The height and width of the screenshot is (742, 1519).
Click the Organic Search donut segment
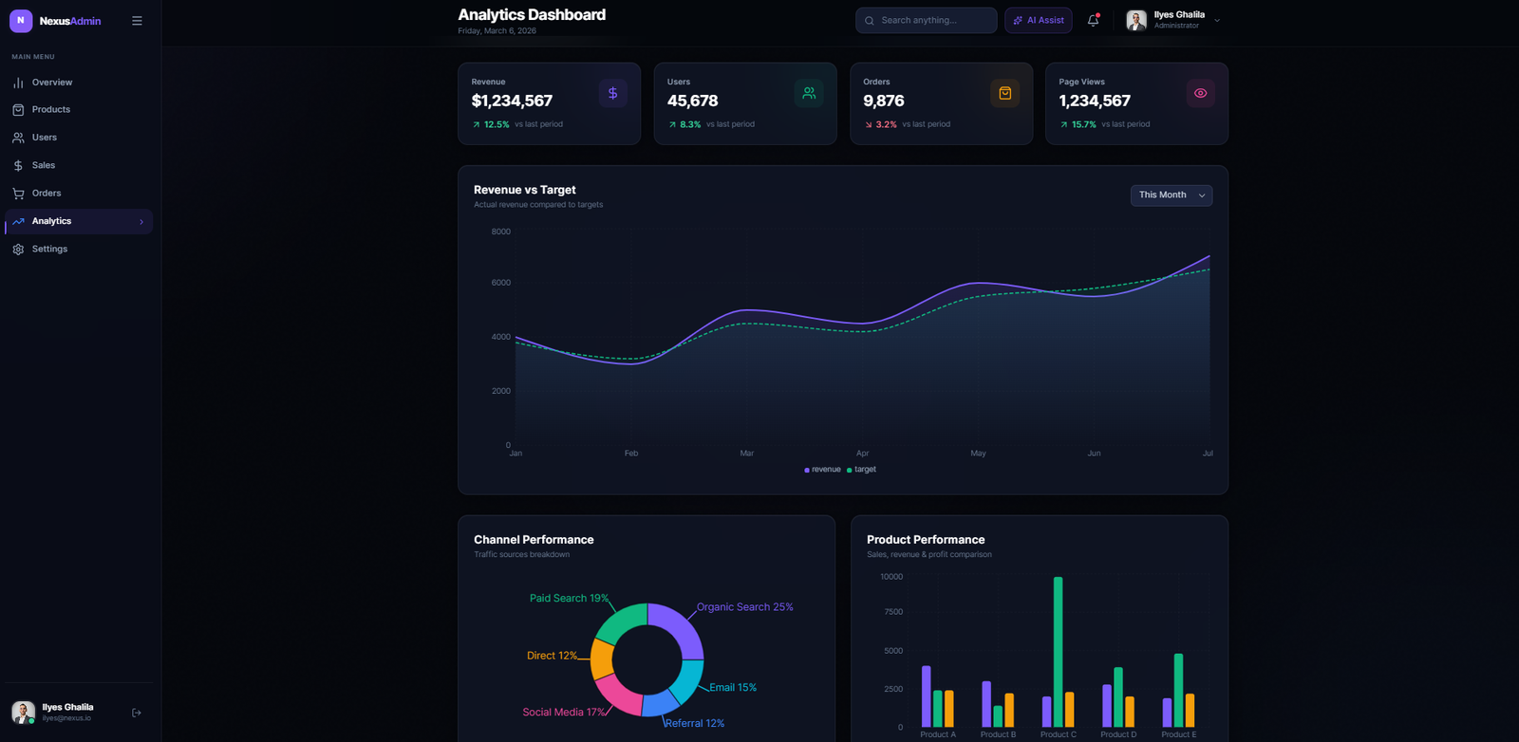pyautogui.click(x=681, y=627)
